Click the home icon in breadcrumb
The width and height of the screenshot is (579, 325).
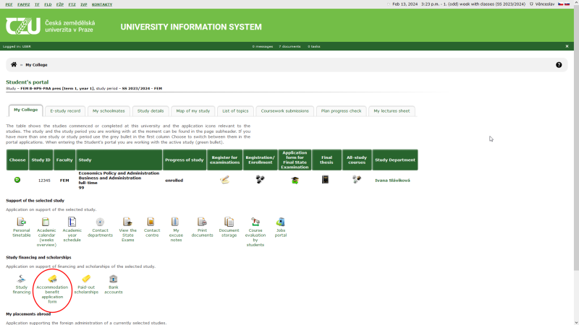click(14, 65)
